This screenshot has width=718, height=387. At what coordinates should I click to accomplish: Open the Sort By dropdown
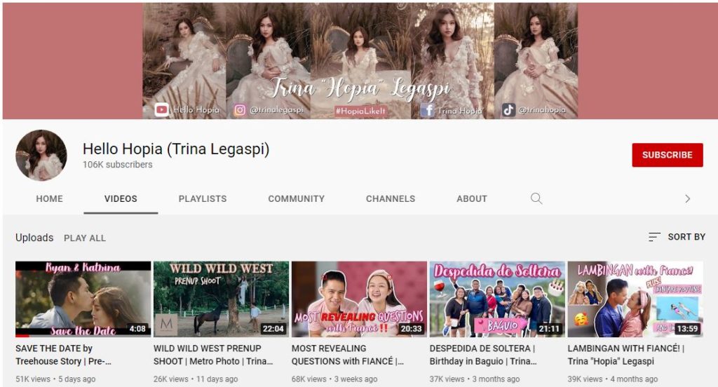677,237
